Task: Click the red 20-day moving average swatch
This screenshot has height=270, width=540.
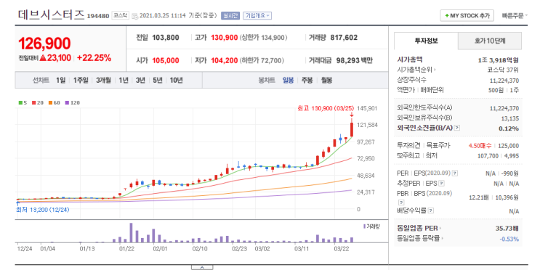Action: point(33,102)
